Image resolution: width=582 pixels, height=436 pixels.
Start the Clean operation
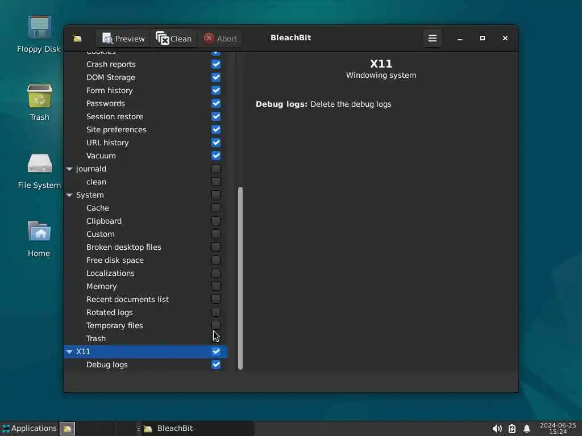(174, 38)
